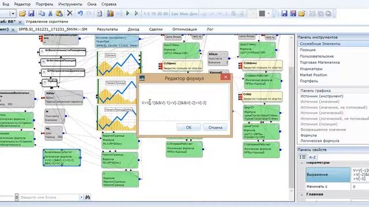The height and width of the screenshot is (207, 369).
Task: Open the chart bars toolbar icon
Action: [110, 13]
